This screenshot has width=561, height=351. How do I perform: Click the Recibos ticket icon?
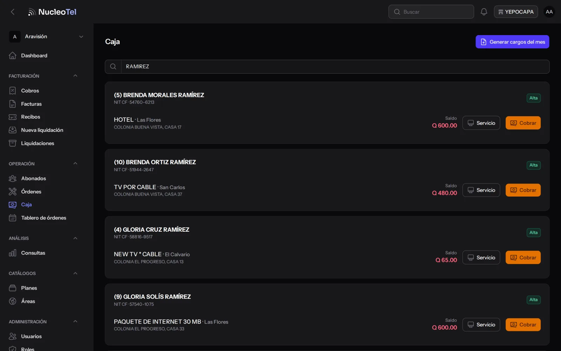[x=13, y=117]
